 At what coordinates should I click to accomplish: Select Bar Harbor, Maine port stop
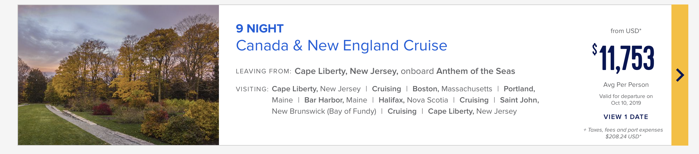click(336, 100)
